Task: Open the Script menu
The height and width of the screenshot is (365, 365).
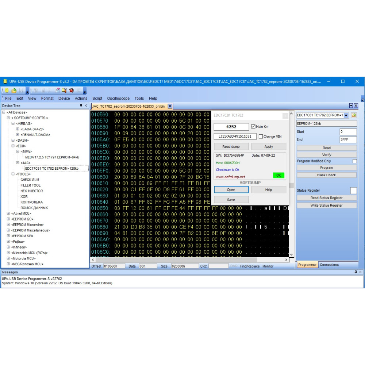Action: [97, 99]
